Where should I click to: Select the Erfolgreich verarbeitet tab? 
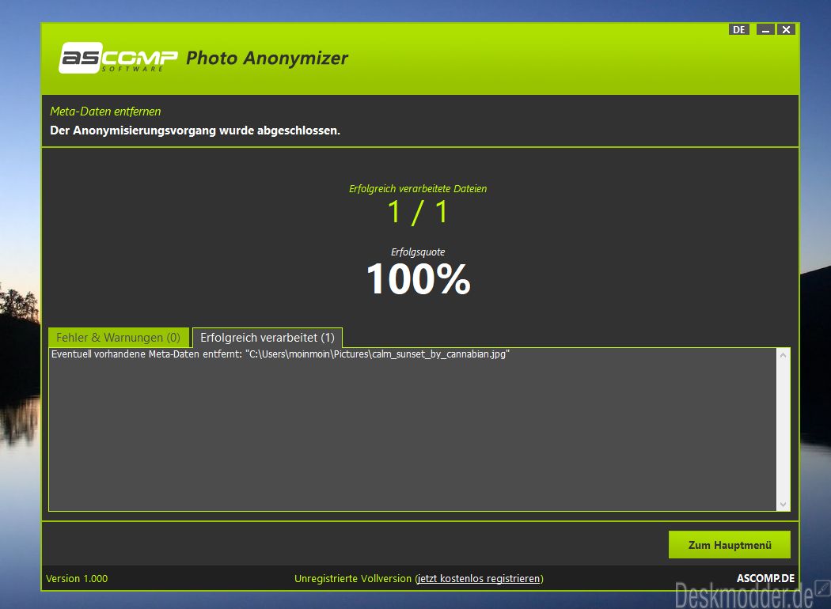[x=268, y=337]
